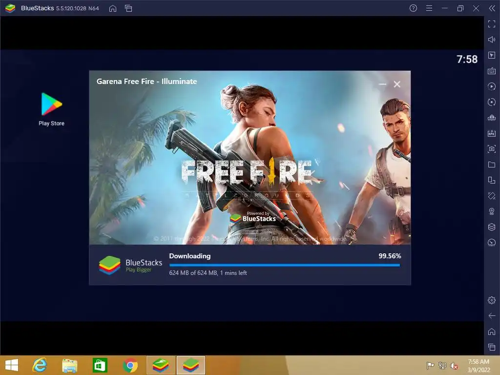The image size is (500, 375).
Task: Click the two-rectangles icon under the folder icon
Action: (x=492, y=180)
